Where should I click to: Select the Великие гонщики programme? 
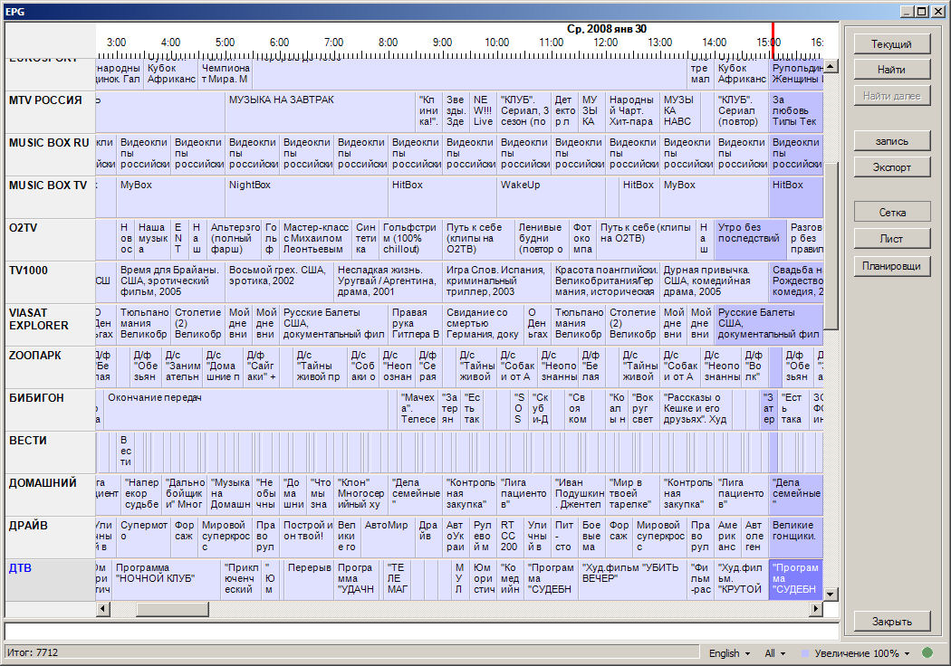point(796,537)
